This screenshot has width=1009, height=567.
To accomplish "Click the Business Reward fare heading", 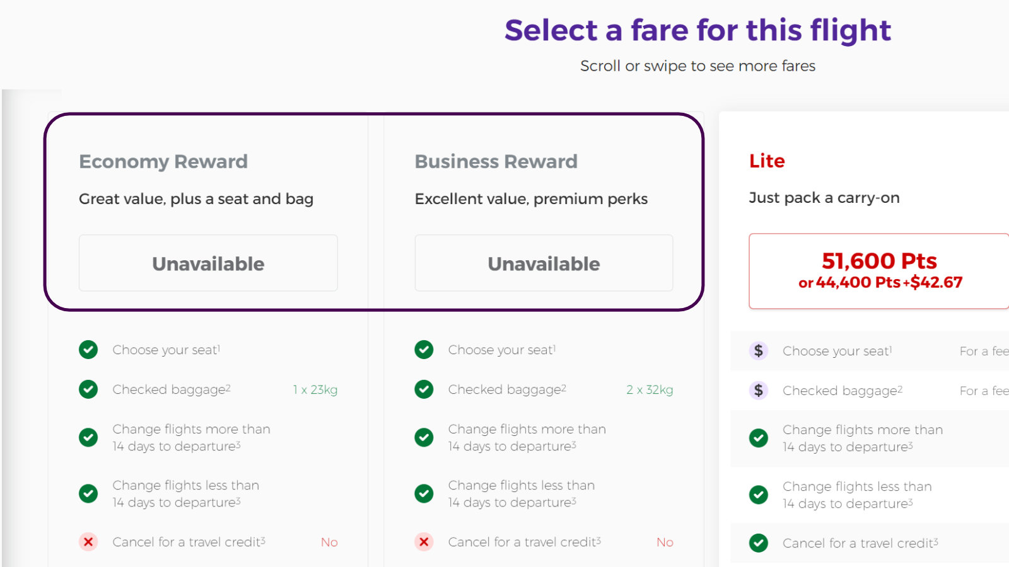I will (x=496, y=162).
